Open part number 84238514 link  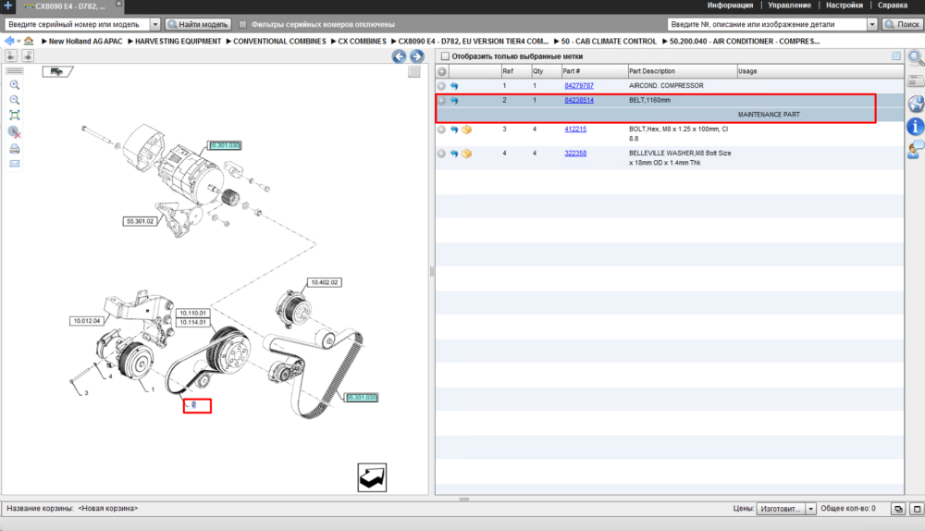[x=579, y=100]
